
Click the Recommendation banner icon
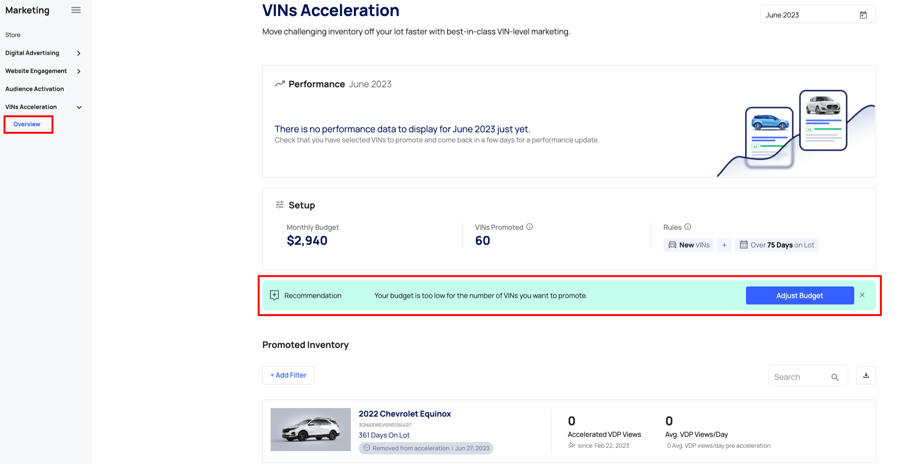(274, 295)
